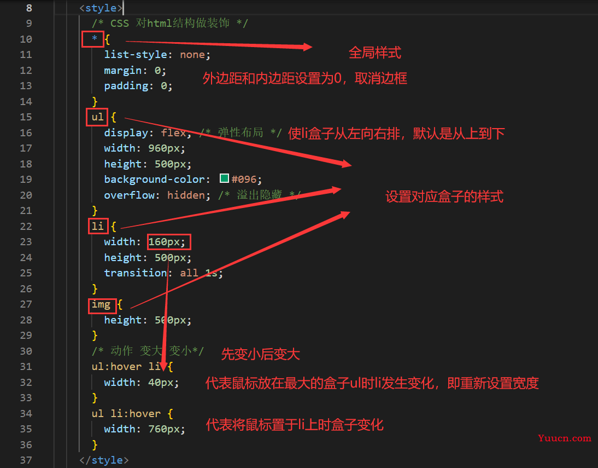Click line number 27 in gutter
The width and height of the screenshot is (598, 468).
tap(26, 304)
